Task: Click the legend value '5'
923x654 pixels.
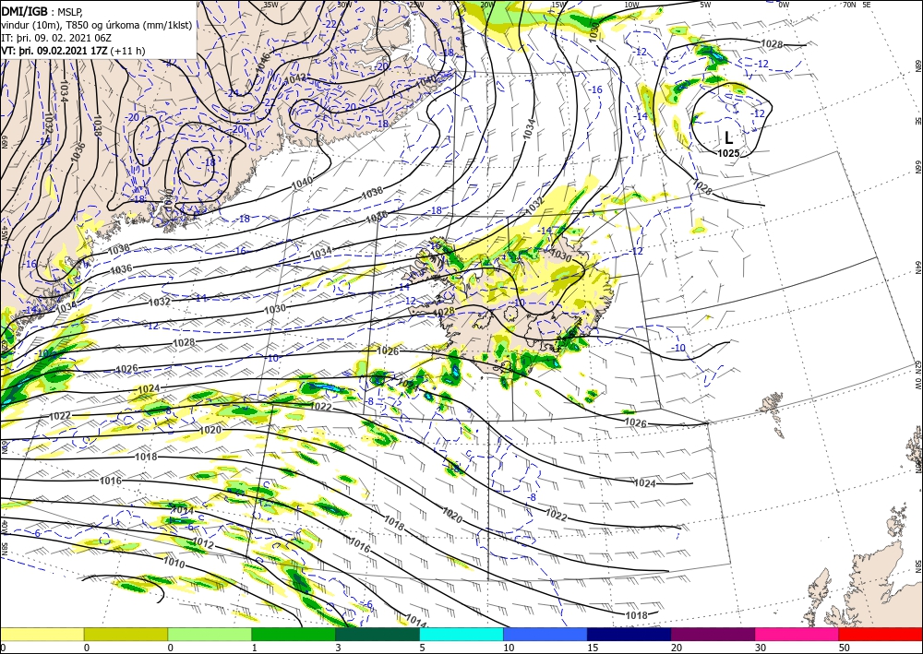Action: [422, 648]
